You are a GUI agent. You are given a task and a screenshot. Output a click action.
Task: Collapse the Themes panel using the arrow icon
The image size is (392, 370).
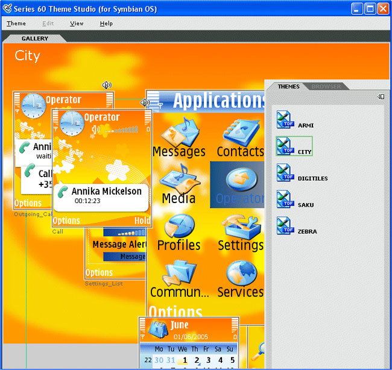pos(381,96)
